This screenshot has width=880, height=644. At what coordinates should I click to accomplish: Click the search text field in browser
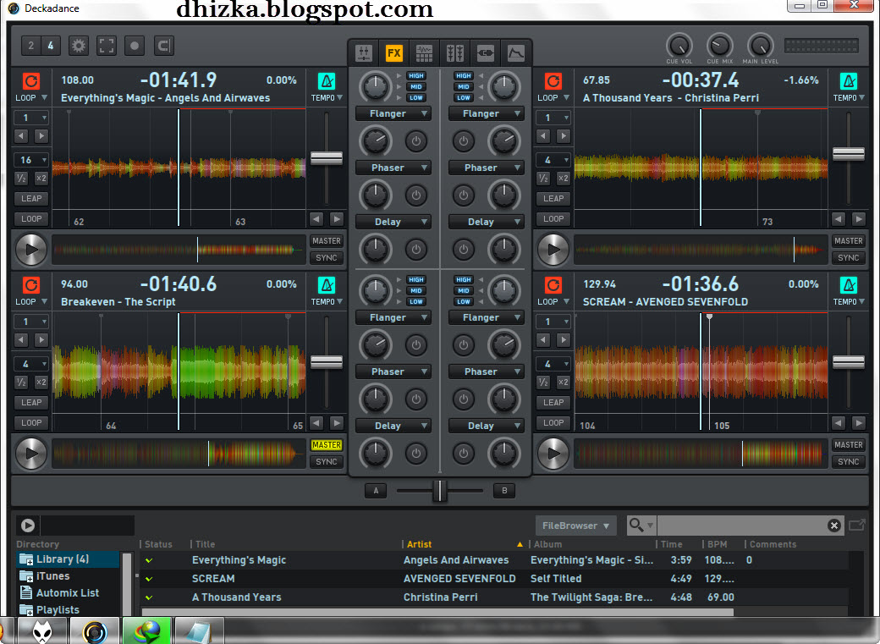[741, 526]
